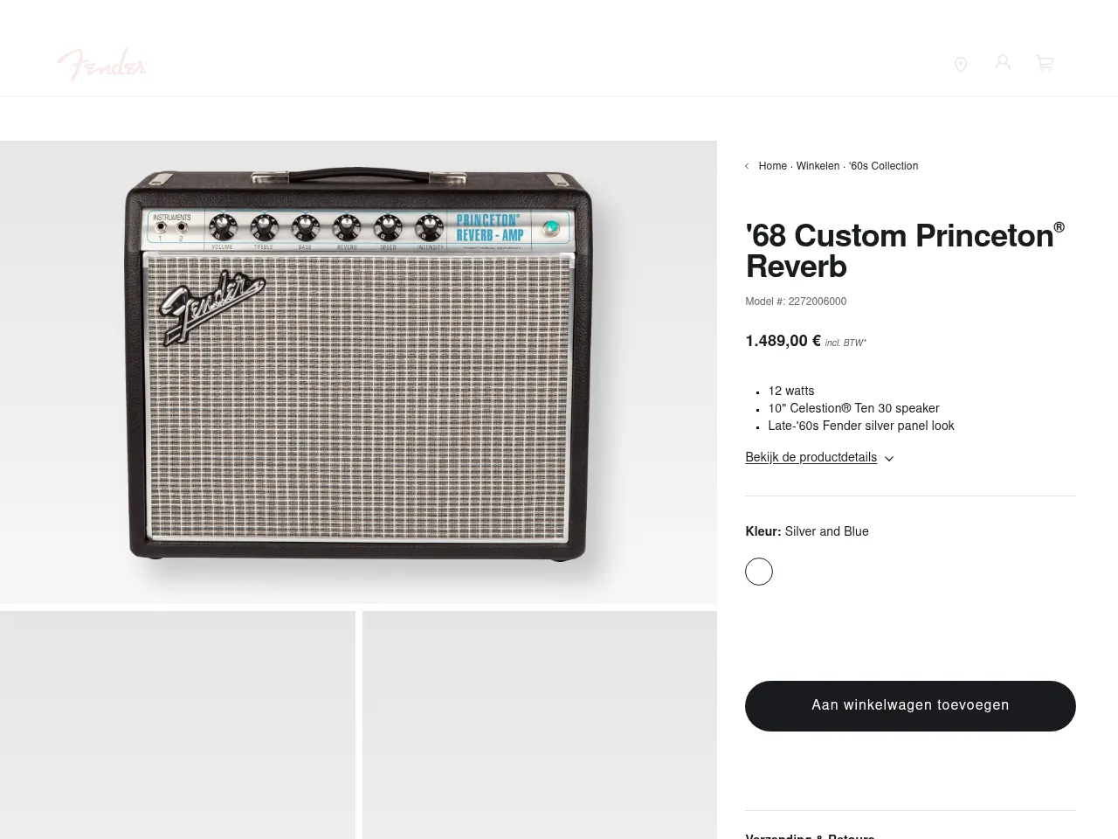Click the Fender logo in the header
Viewport: 1118px width, 839px height.
click(x=102, y=64)
